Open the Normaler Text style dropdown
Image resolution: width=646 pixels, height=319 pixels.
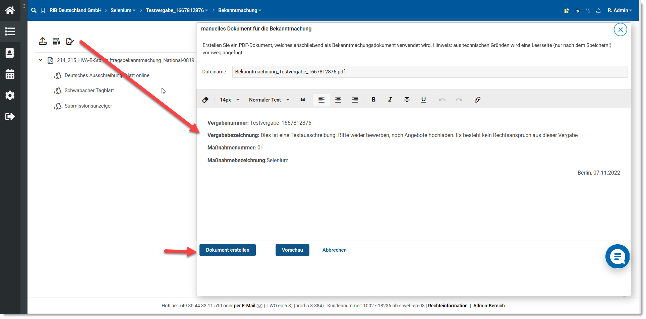click(269, 100)
